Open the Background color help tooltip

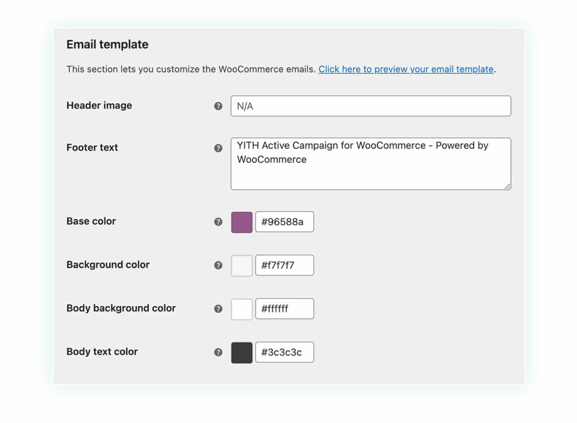[219, 265]
